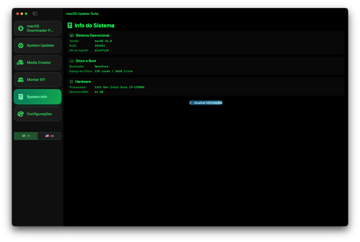The image size is (360, 242).
Task: Click the Sistema Operacional monitor icon
Action: pyautogui.click(x=72, y=35)
